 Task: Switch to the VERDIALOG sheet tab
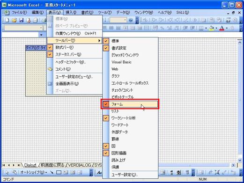79,165
